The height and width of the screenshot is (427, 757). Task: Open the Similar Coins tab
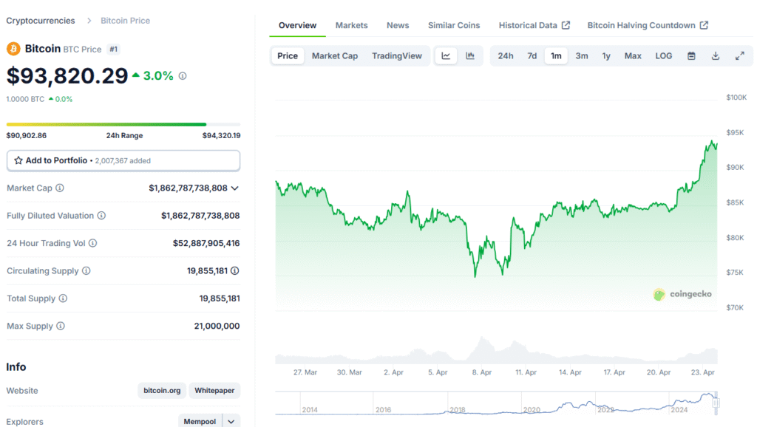pos(454,25)
